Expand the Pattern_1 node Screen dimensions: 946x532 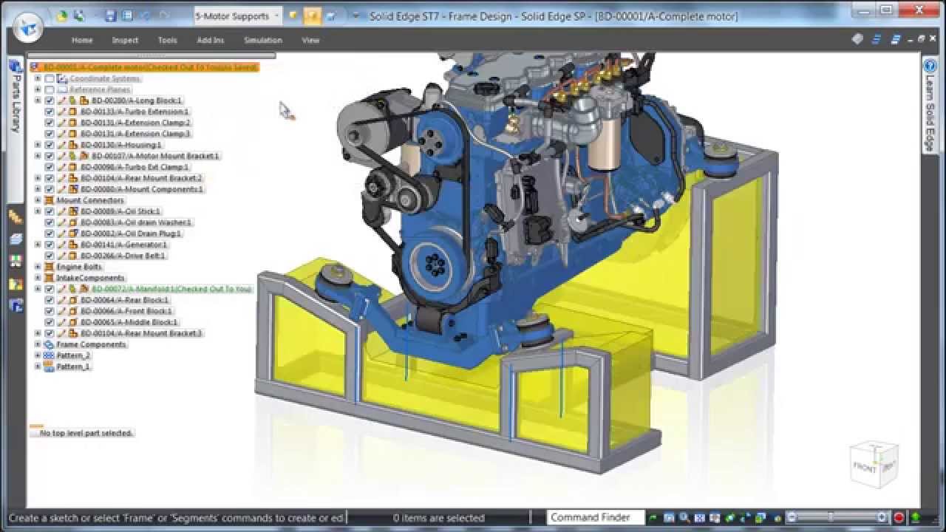tap(38, 366)
